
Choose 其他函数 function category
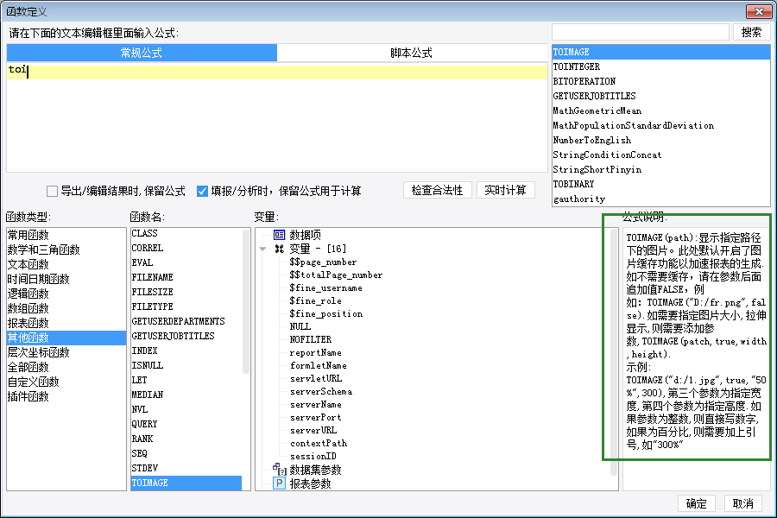[66, 338]
